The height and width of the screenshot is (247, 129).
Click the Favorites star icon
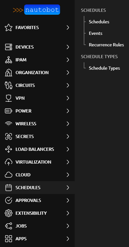pyautogui.click(x=9, y=27)
